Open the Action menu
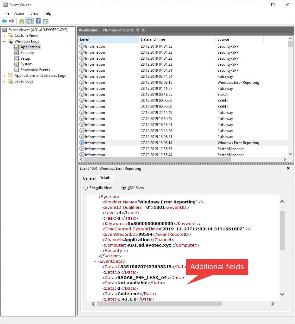 pyautogui.click(x=20, y=13)
